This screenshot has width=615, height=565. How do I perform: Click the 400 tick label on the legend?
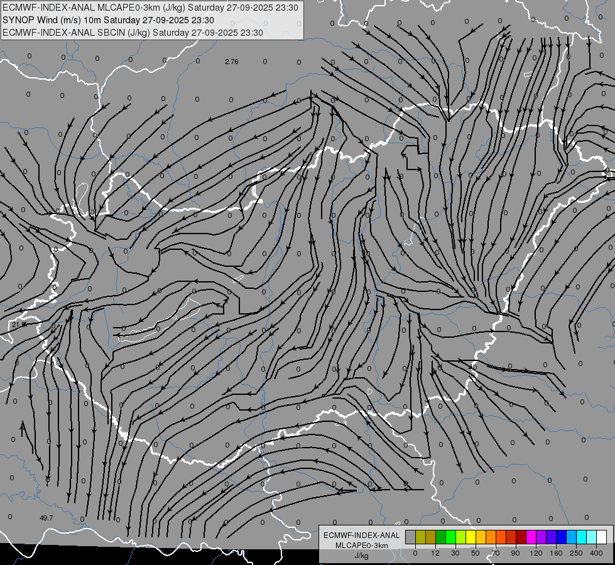pyautogui.click(x=596, y=553)
